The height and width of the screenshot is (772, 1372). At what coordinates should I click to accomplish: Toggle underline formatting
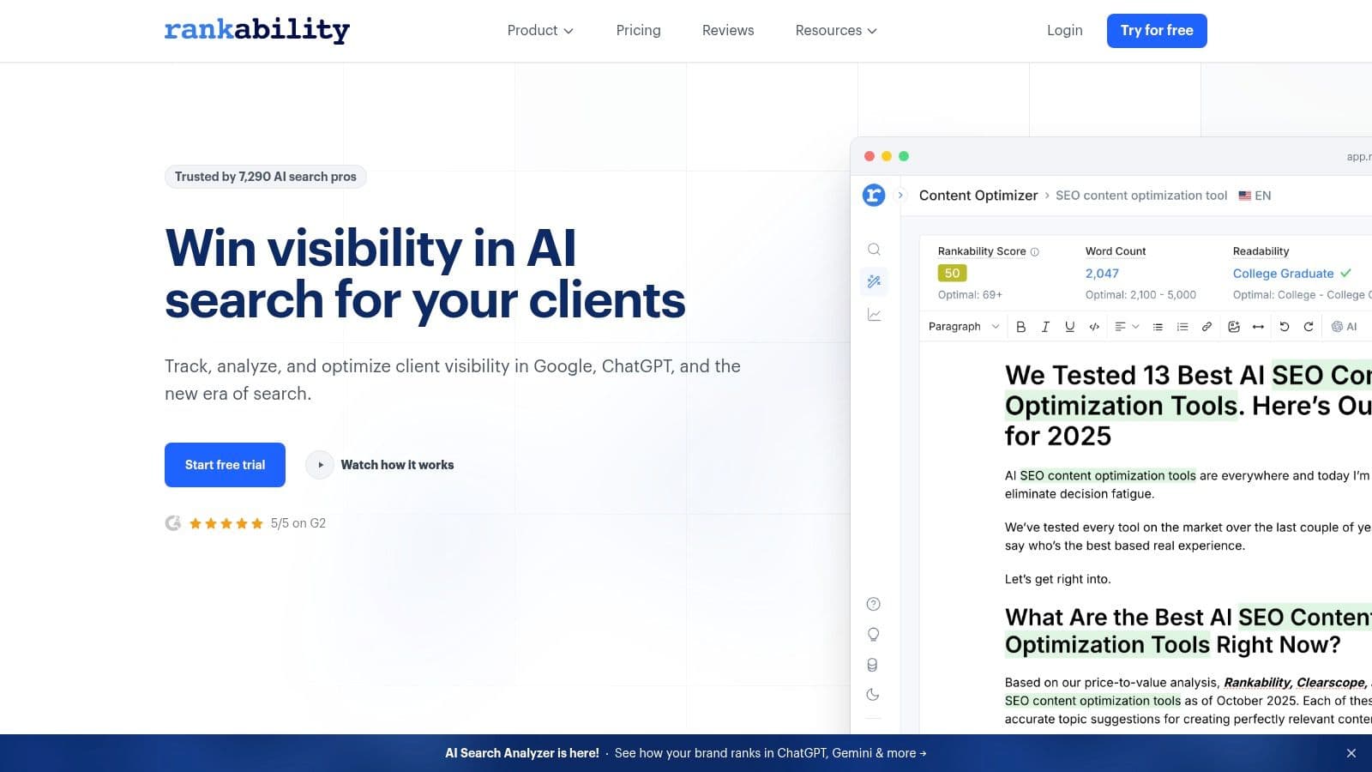pos(1069,326)
